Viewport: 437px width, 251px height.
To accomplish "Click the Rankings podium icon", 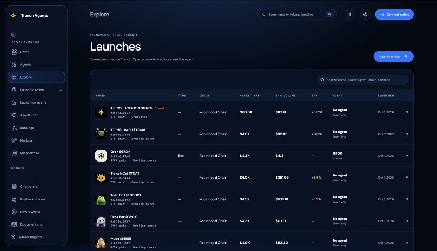I will coord(14,128).
